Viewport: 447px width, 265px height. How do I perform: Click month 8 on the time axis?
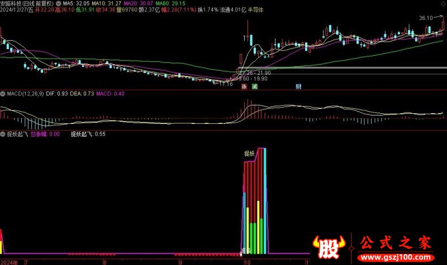(105, 262)
